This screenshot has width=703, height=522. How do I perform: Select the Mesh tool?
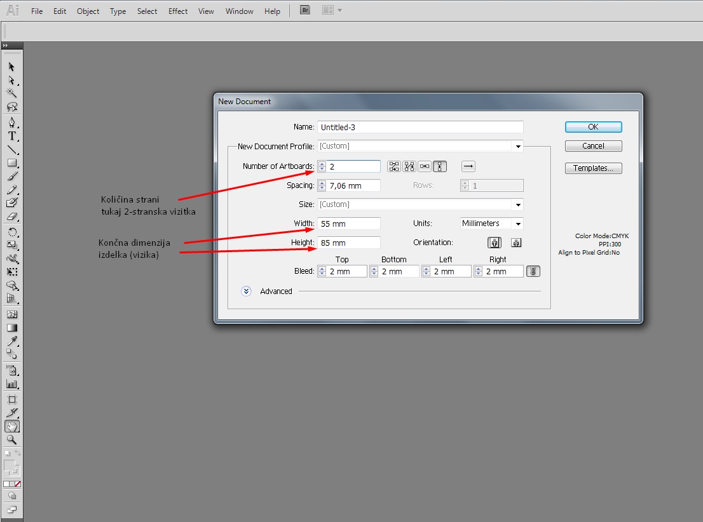11,314
